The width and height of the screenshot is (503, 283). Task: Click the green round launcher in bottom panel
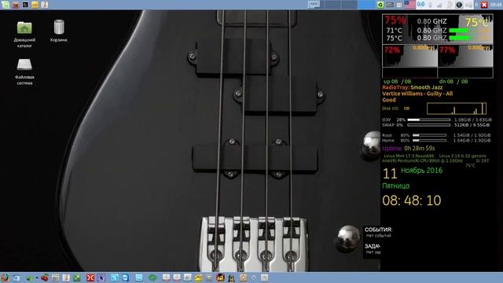pos(152,277)
